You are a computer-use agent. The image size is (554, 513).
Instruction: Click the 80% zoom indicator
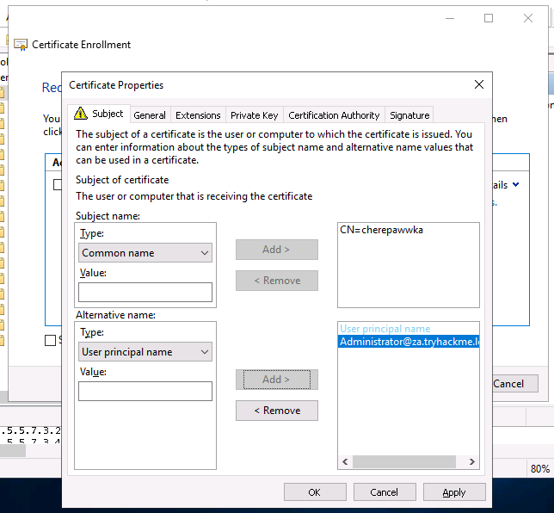coord(539,469)
